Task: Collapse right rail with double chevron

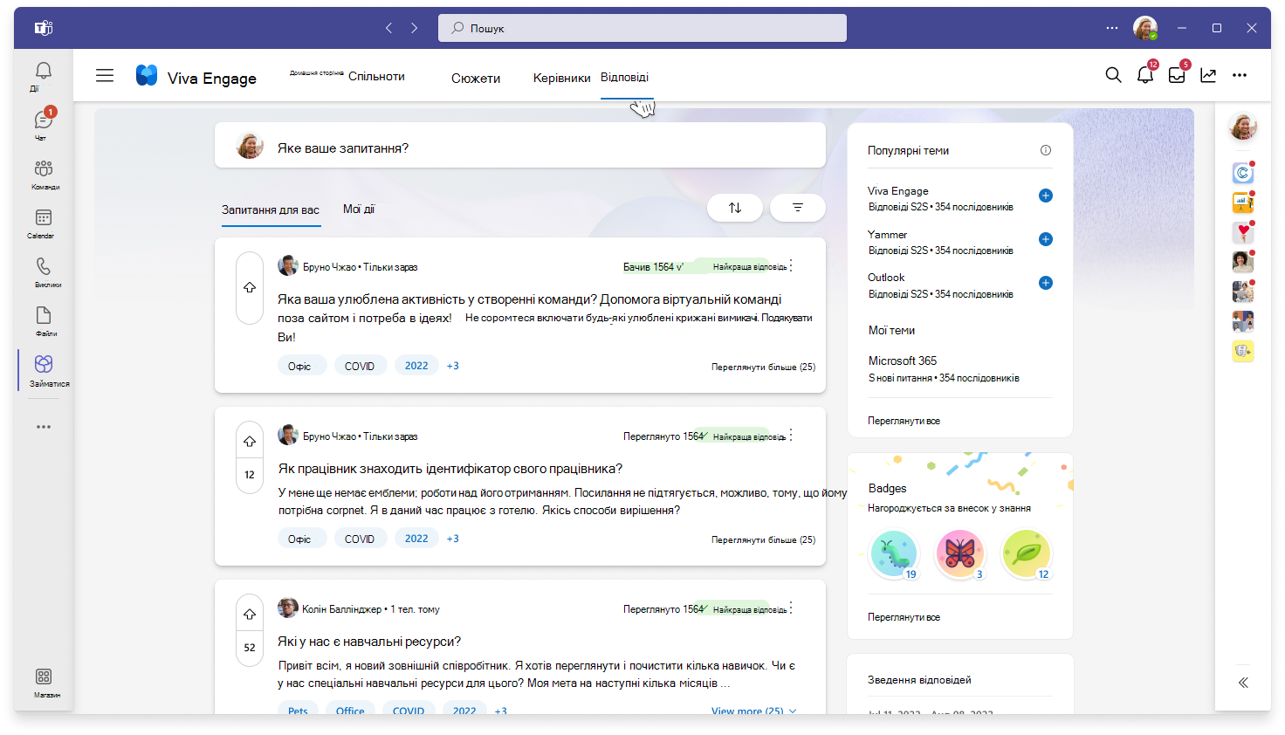Action: click(x=1243, y=683)
